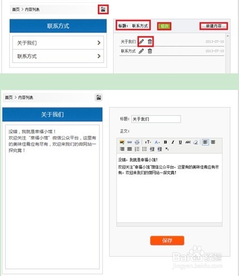This screenshot has height=276, width=239.
Task: Select the 联系方式 entry in the content list
Action: (x=128, y=51)
